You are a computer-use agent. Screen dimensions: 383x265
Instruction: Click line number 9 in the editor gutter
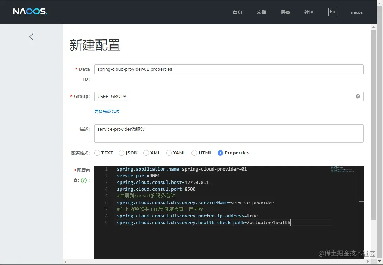click(x=106, y=223)
